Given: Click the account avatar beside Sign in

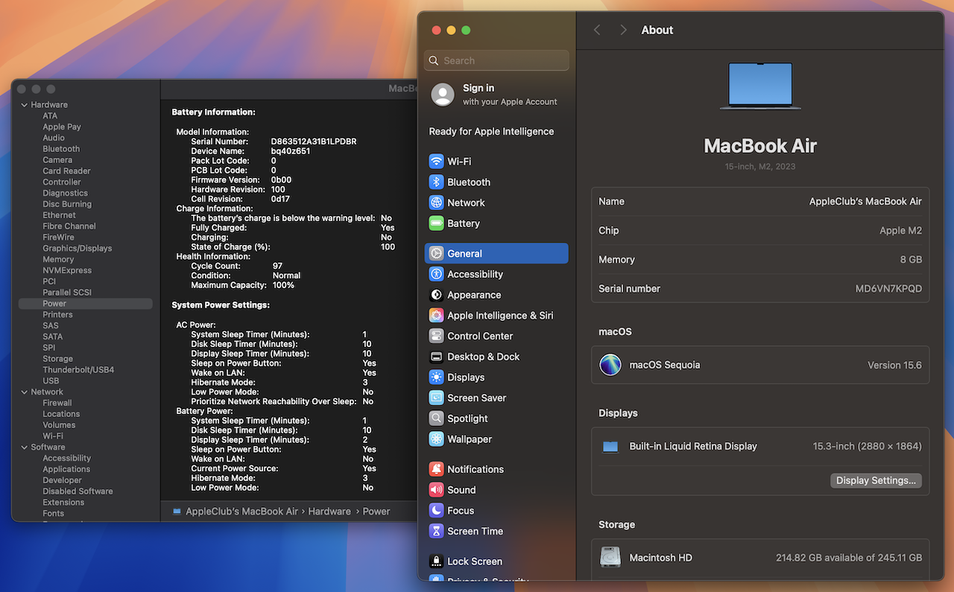Looking at the screenshot, I should pos(443,95).
